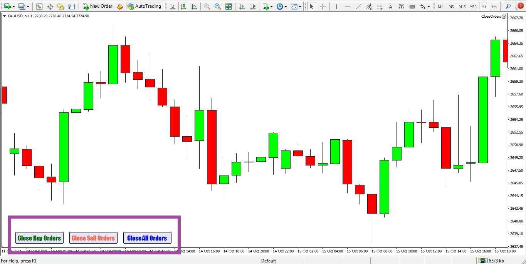Open the Navigator panel

[61, 7]
